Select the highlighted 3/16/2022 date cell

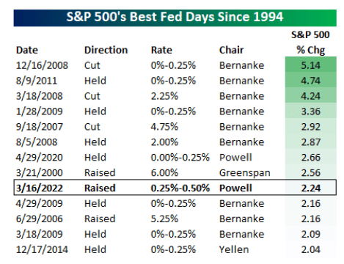click(x=40, y=188)
